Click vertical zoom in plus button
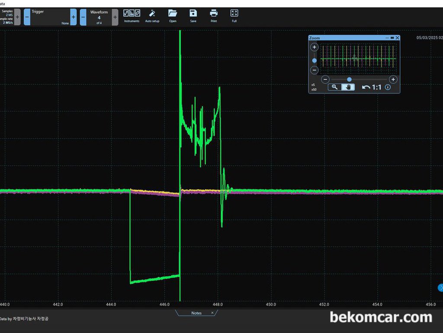The image size is (443, 333). 315,47
